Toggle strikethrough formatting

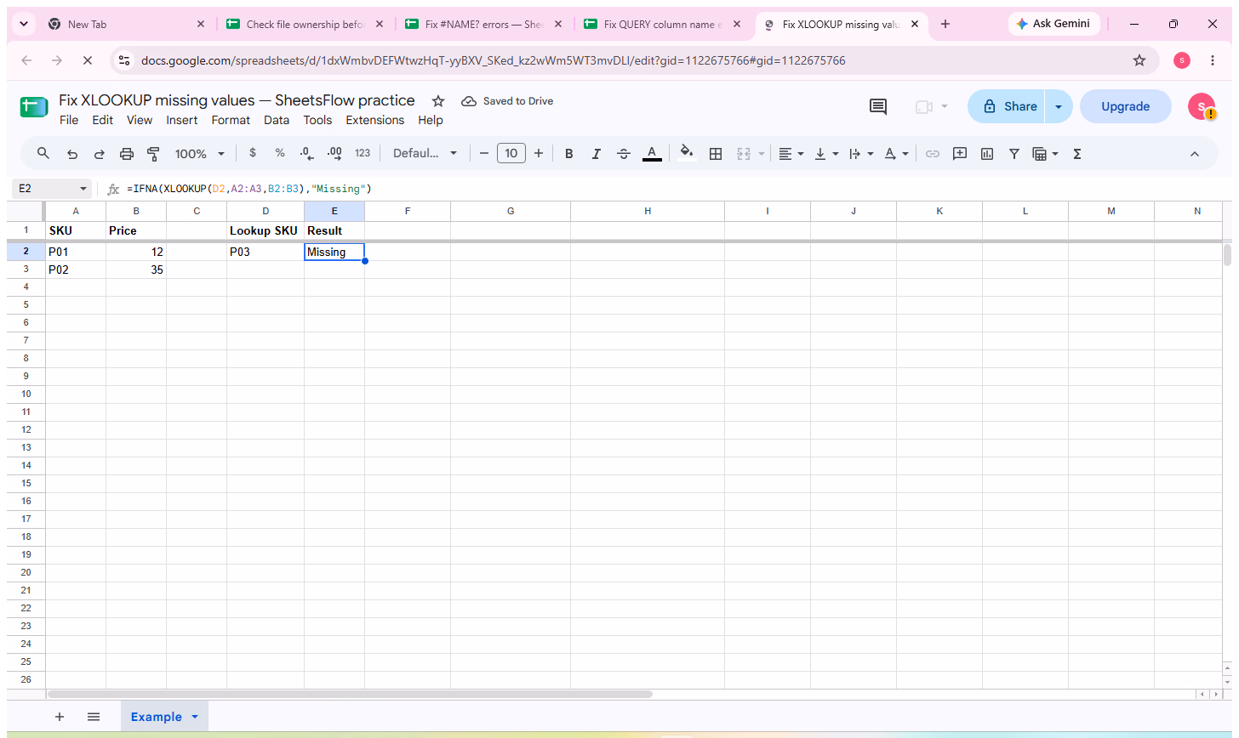pos(624,154)
